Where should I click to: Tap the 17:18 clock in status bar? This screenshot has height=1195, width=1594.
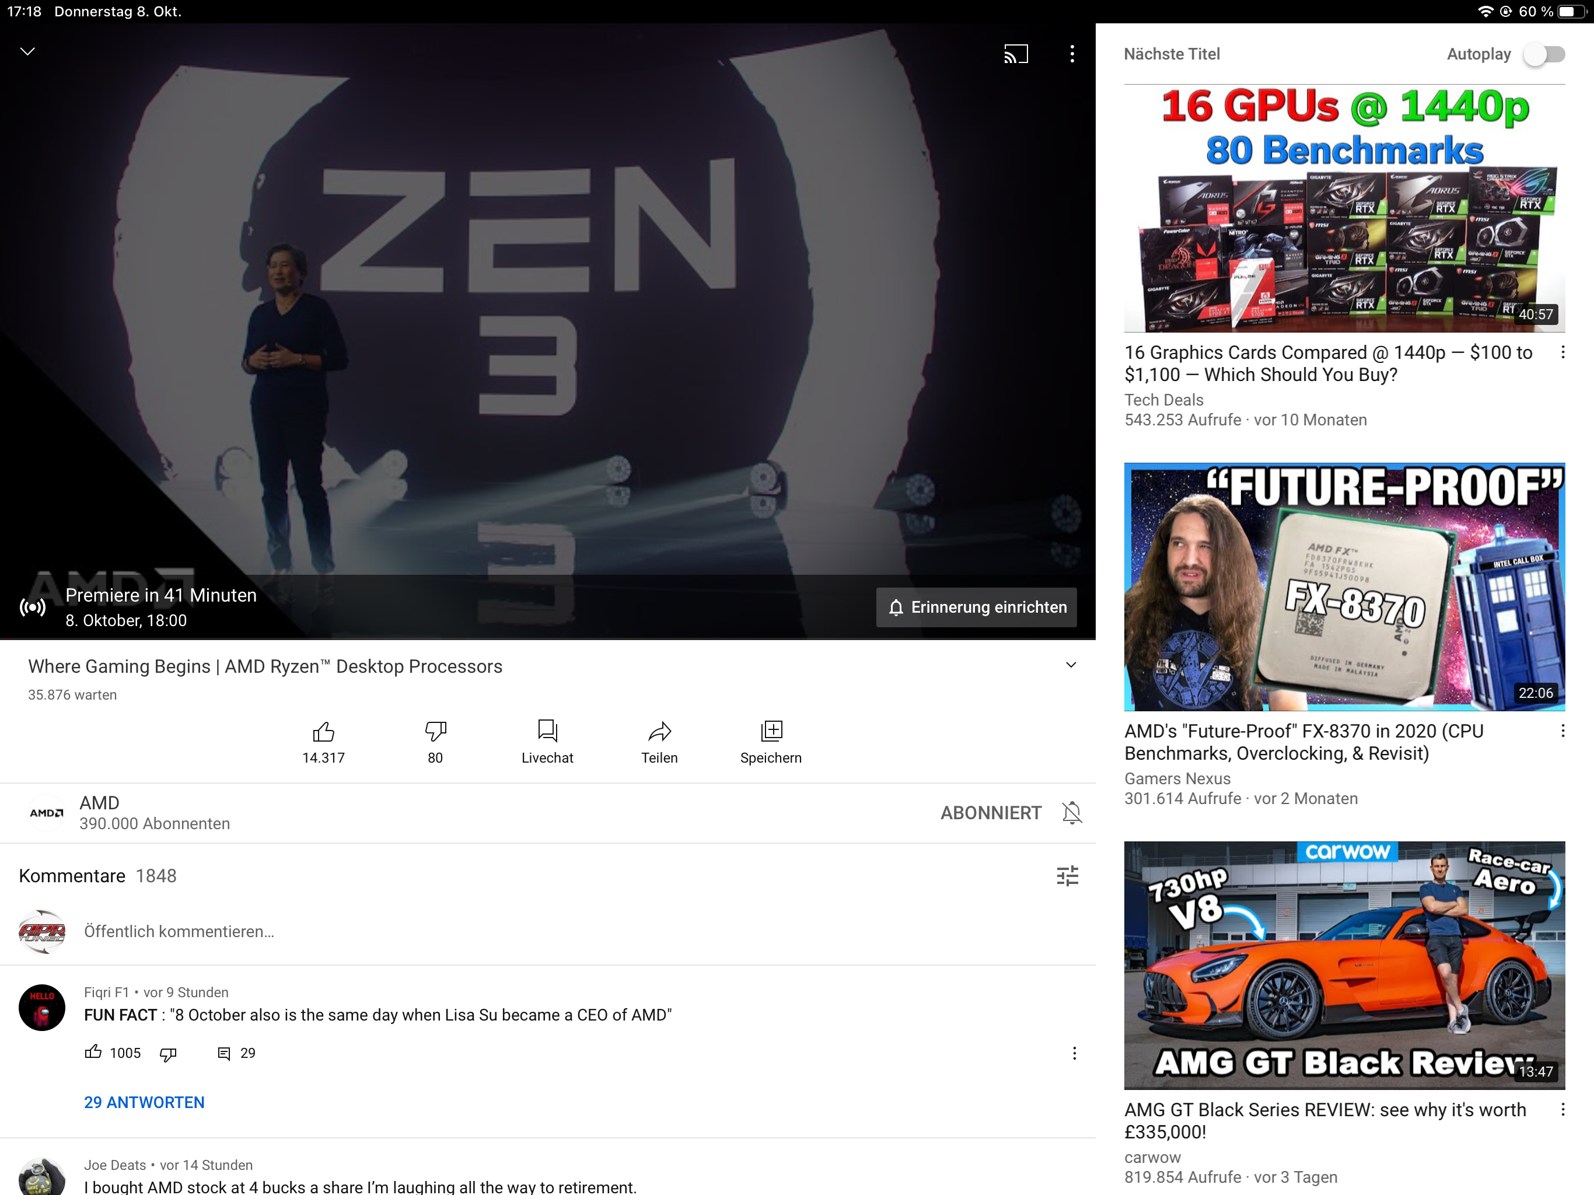(x=25, y=12)
